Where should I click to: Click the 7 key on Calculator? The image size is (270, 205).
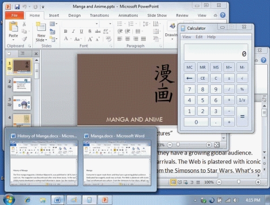(190, 89)
